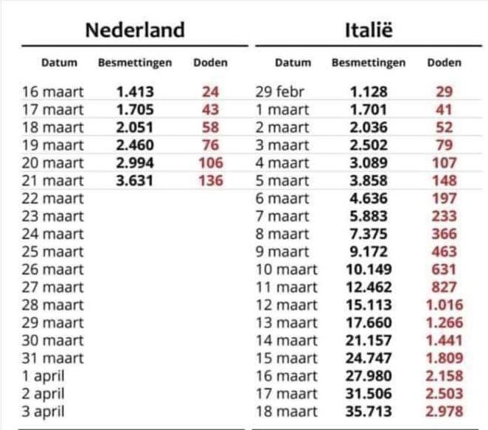Click the infection value 10.149
This screenshot has height=430, width=488.
pos(369,269)
